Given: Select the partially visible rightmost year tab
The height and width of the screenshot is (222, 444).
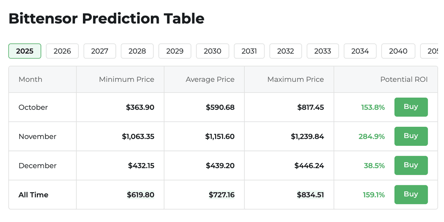Looking at the screenshot, I should (431, 51).
